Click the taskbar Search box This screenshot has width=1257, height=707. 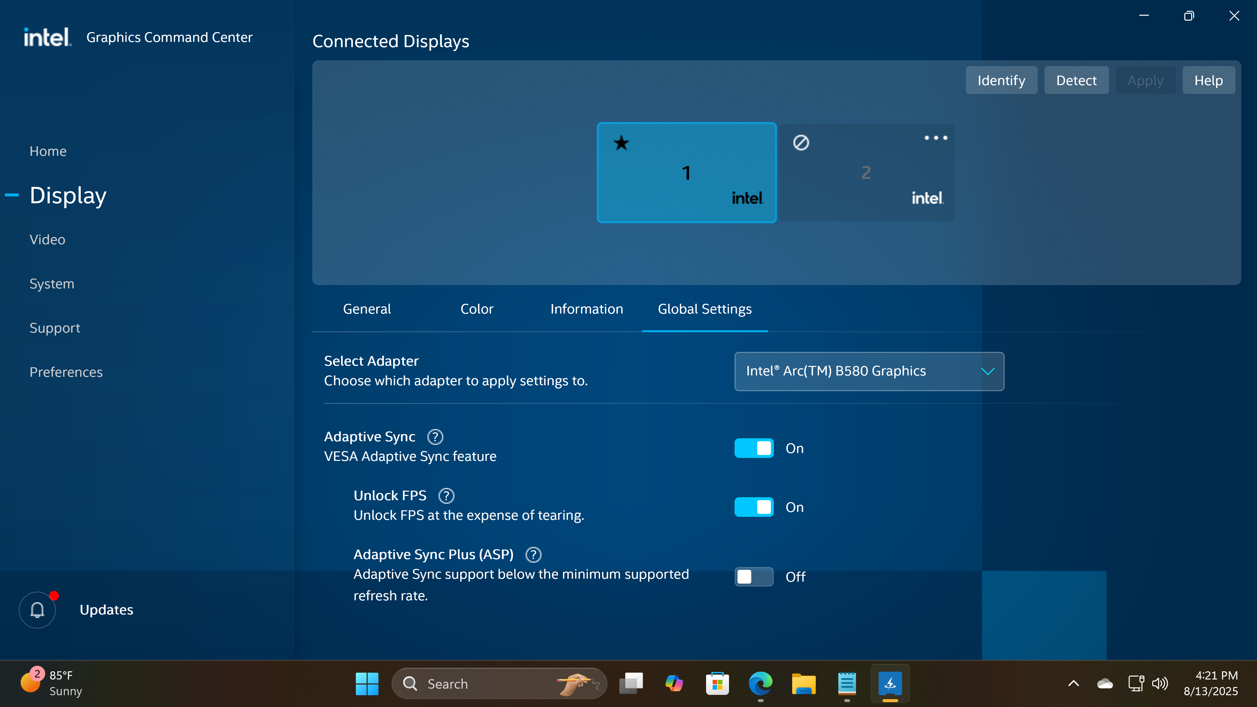pos(499,683)
